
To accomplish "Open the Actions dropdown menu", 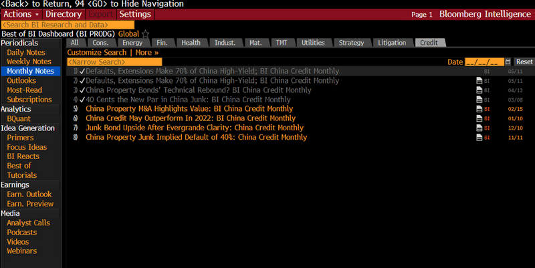I will 21,14.
